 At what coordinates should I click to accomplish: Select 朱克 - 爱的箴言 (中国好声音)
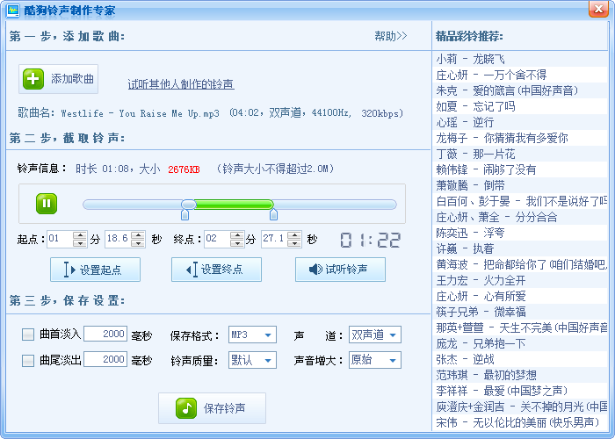click(x=520, y=90)
